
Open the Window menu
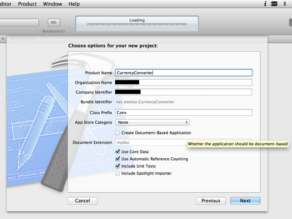(x=53, y=4)
